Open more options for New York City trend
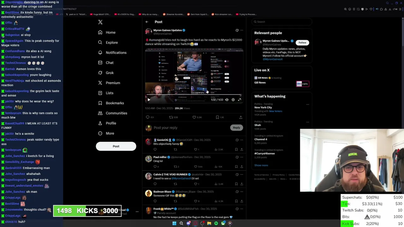This screenshot has height=227, width=404. click(x=308, y=104)
